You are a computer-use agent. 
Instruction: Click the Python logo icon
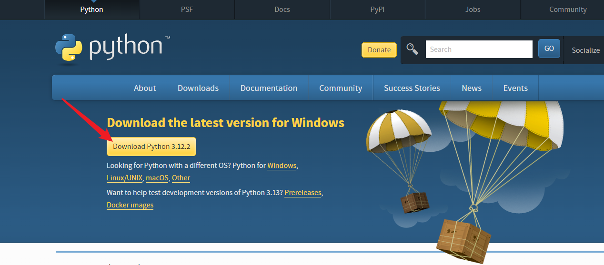pos(69,49)
